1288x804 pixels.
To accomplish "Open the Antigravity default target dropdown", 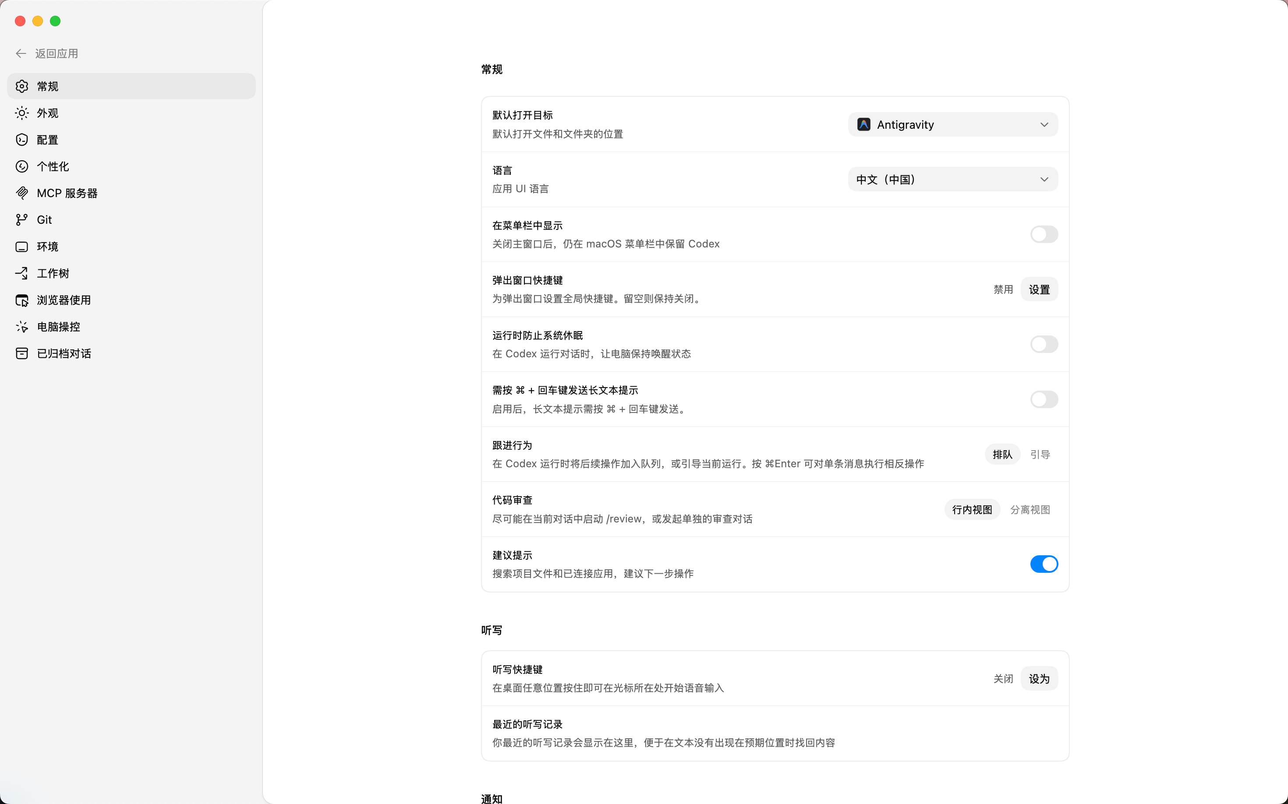I will pyautogui.click(x=952, y=124).
